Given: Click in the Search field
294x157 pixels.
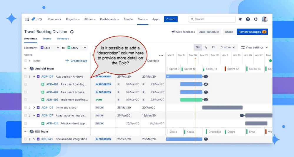Looking at the screenshot, I should coord(212,19).
